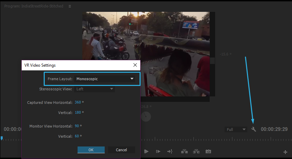Click the VR vertical scrollbar handle
This screenshot has height=159, width=292.
point(212,61)
